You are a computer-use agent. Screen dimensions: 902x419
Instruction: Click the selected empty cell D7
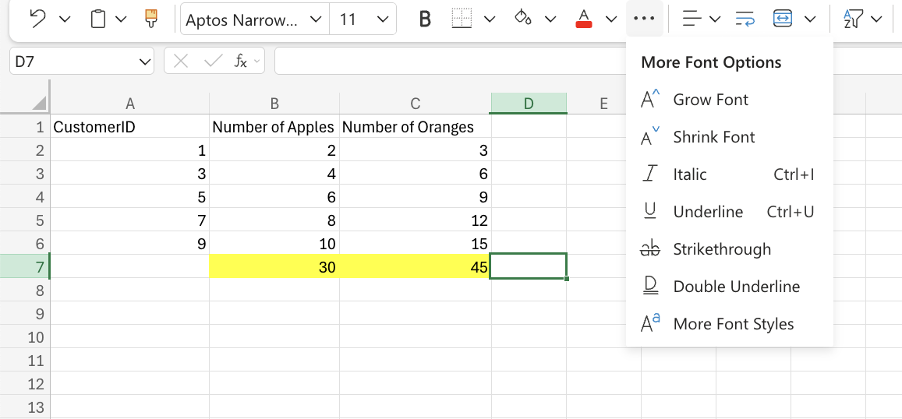[529, 266]
